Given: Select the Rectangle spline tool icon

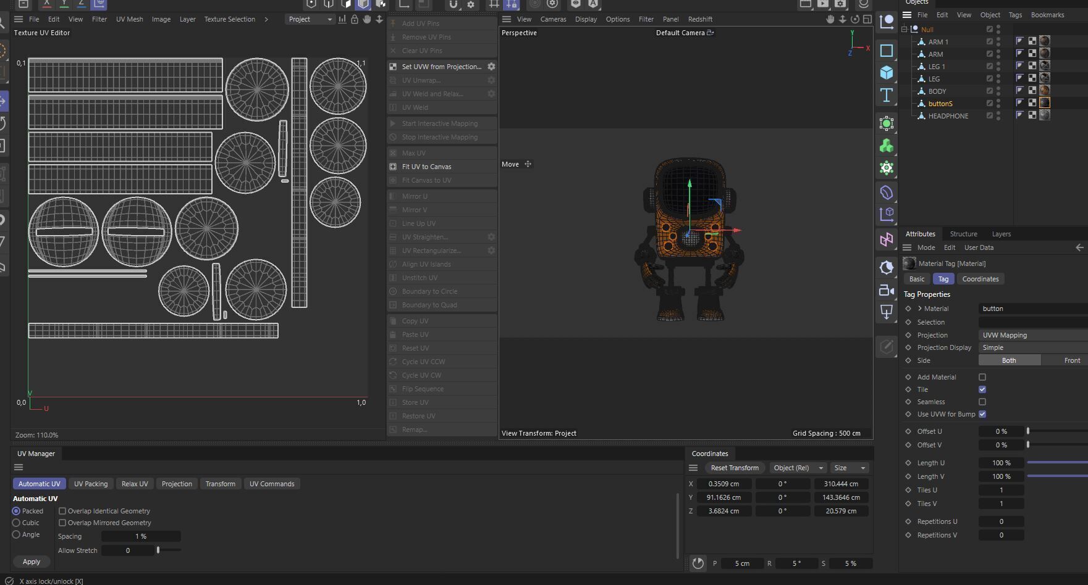Looking at the screenshot, I should point(887,50).
